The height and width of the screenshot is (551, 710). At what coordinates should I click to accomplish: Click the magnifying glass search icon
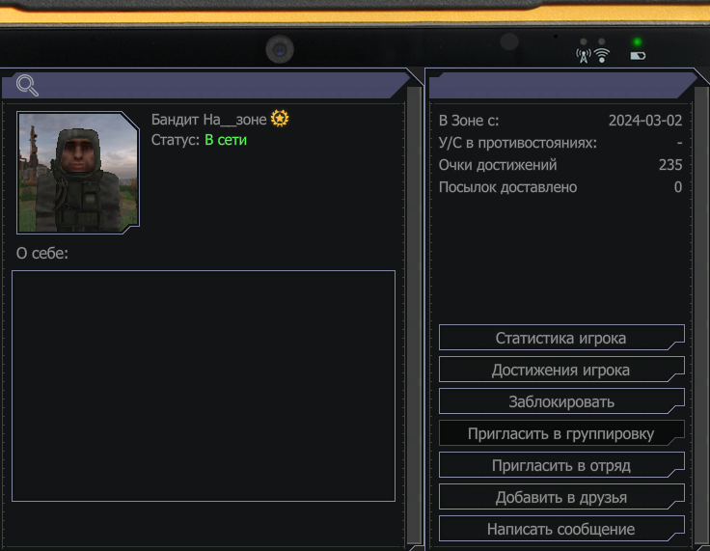(x=27, y=85)
